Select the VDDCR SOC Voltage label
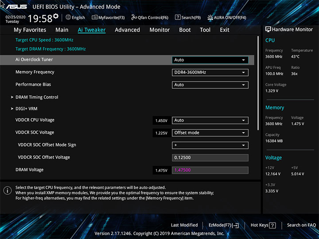 [x=35, y=132]
